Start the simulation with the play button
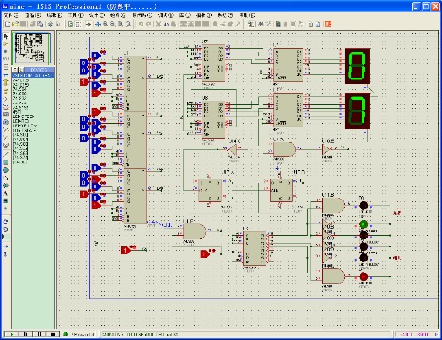This screenshot has height=340, width=442. tap(11, 334)
